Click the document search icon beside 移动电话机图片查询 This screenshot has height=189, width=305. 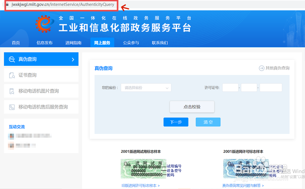(12, 91)
